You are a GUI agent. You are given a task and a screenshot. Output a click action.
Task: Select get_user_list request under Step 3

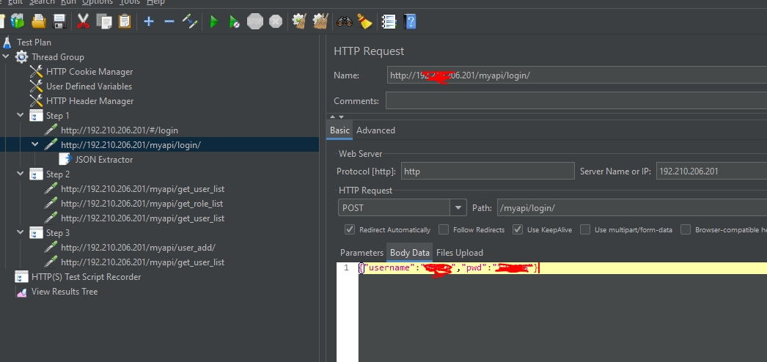(142, 262)
